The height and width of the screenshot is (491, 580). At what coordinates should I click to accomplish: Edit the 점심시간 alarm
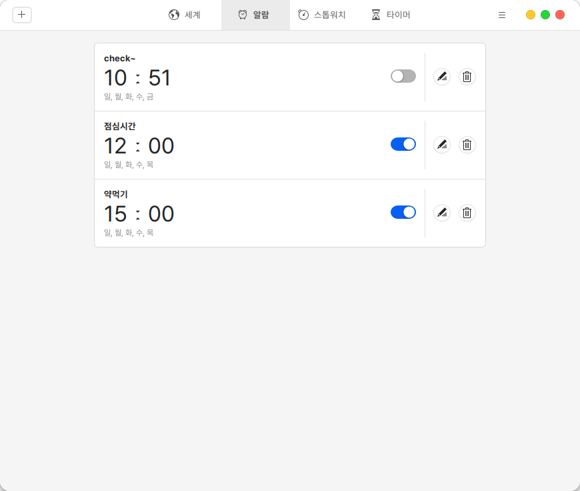[441, 145]
